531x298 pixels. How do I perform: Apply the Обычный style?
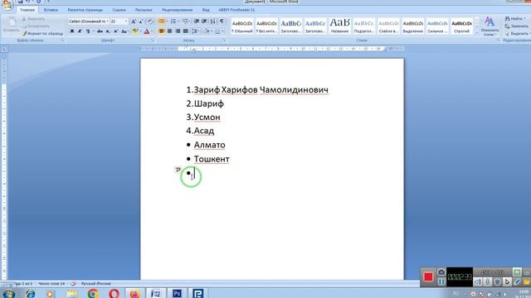[x=242, y=26]
